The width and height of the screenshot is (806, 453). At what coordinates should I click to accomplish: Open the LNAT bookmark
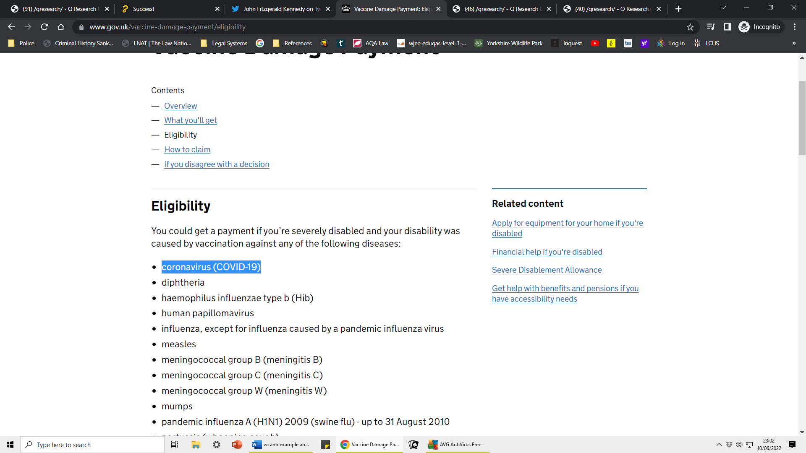(x=157, y=43)
